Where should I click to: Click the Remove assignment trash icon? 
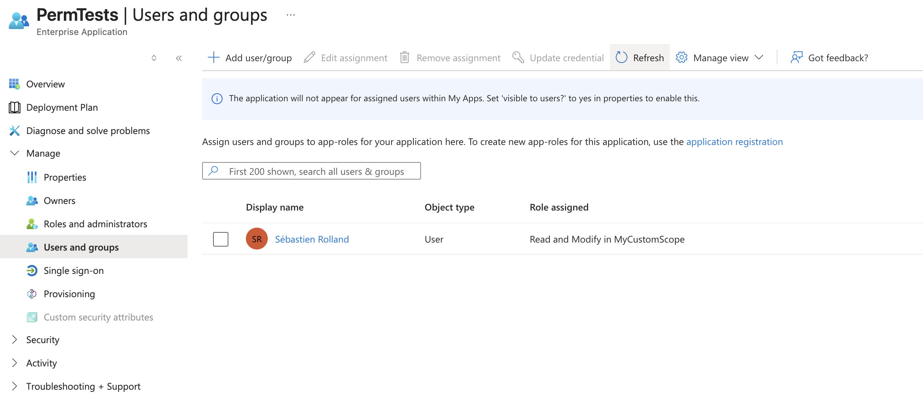click(405, 58)
